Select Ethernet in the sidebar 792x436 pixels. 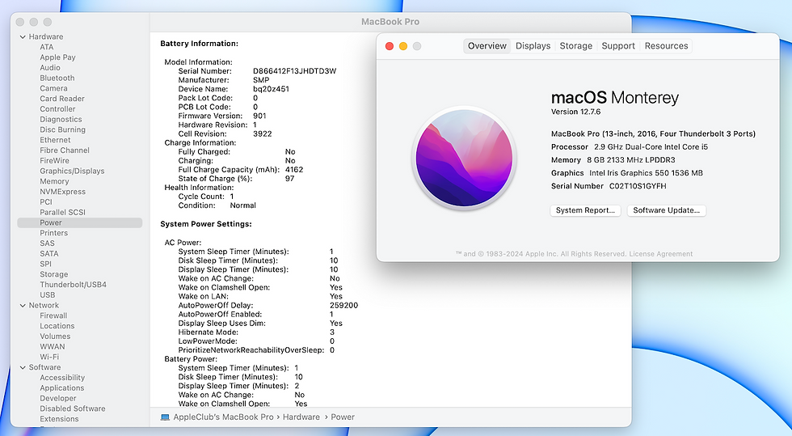coord(55,140)
